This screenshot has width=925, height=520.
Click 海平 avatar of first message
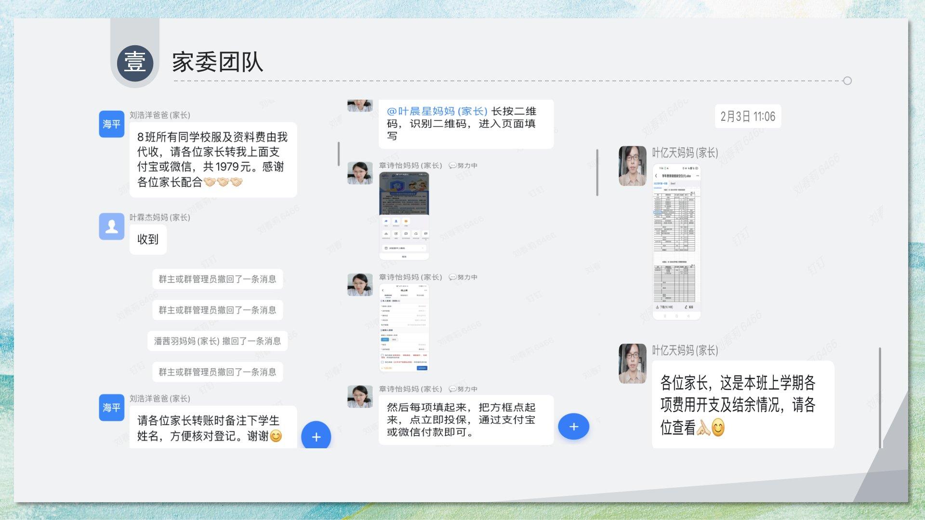[111, 124]
